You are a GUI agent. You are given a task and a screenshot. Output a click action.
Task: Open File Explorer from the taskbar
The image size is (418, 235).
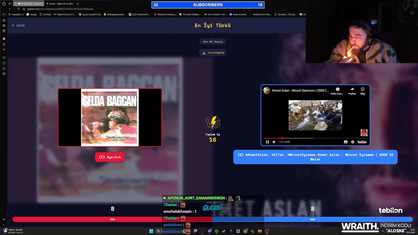coord(260,231)
